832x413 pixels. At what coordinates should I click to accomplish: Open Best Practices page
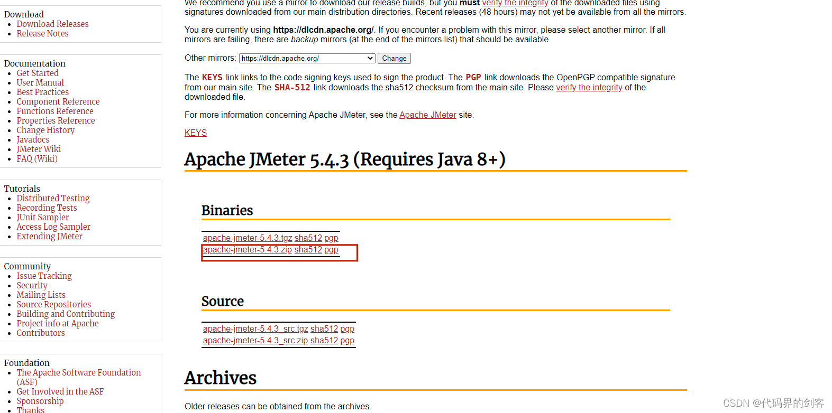[42, 92]
